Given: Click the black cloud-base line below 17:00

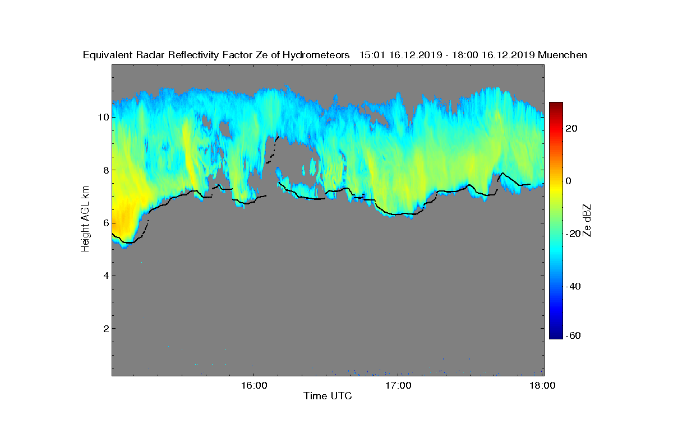Looking at the screenshot, I should [x=398, y=214].
